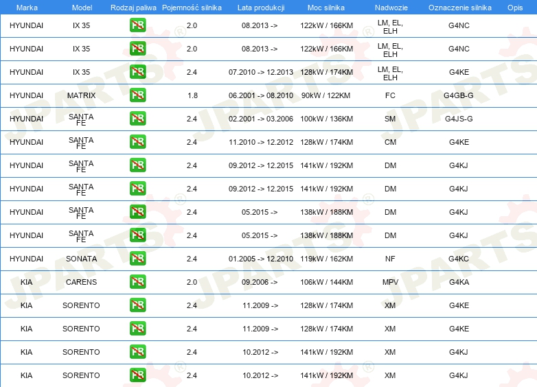Select the 100kW / 136KM power cell
537x387 pixels.
tap(326, 119)
